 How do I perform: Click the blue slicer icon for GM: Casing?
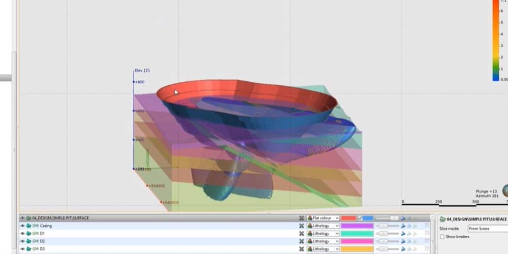403,226
